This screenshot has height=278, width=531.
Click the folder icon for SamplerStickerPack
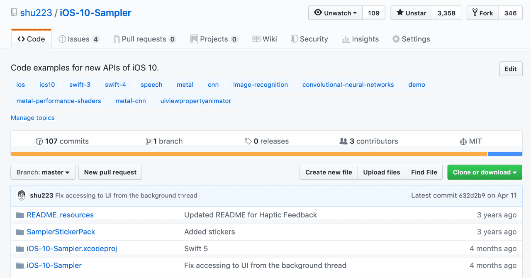pos(19,232)
